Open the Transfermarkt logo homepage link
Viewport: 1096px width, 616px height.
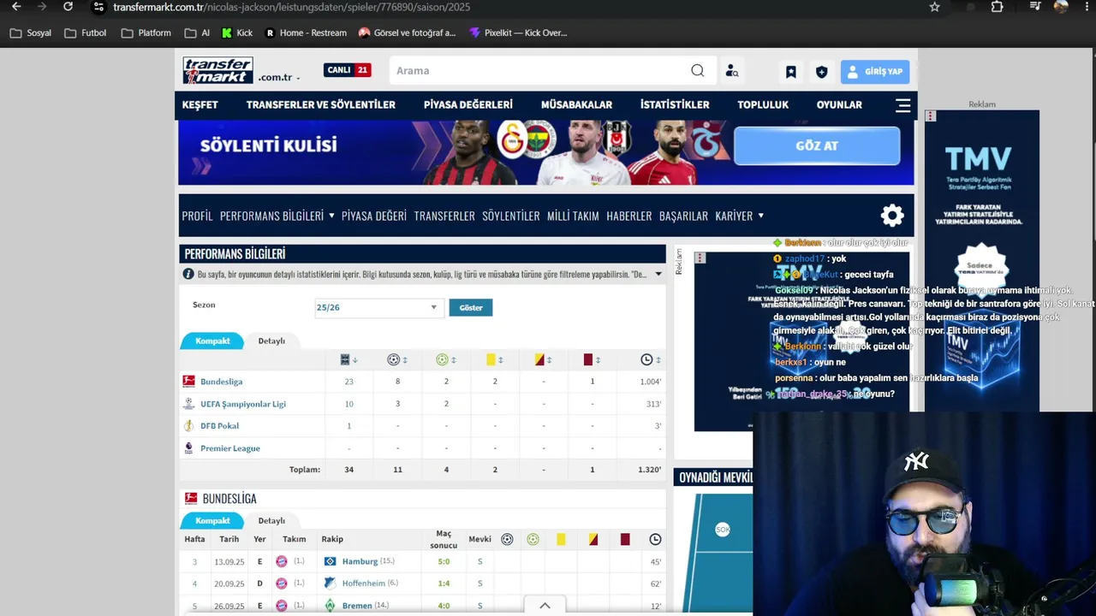pos(217,70)
